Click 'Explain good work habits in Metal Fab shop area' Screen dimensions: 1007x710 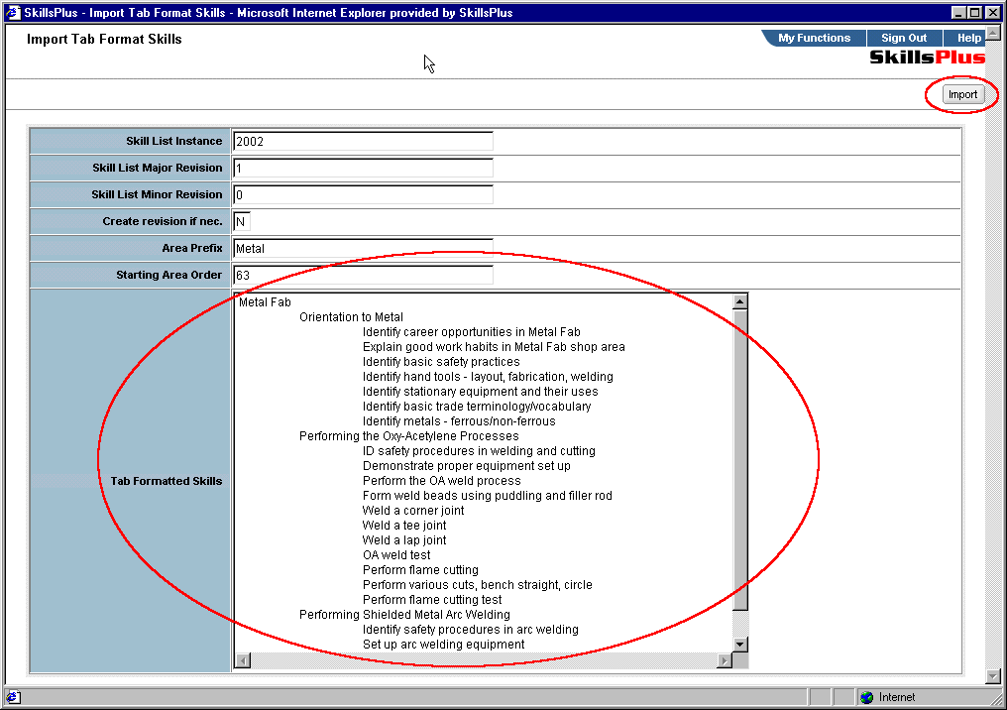494,347
